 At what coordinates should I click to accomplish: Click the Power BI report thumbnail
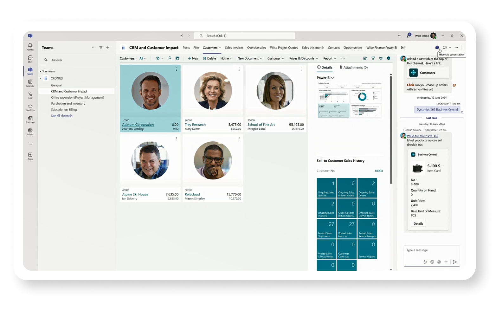click(x=350, y=100)
